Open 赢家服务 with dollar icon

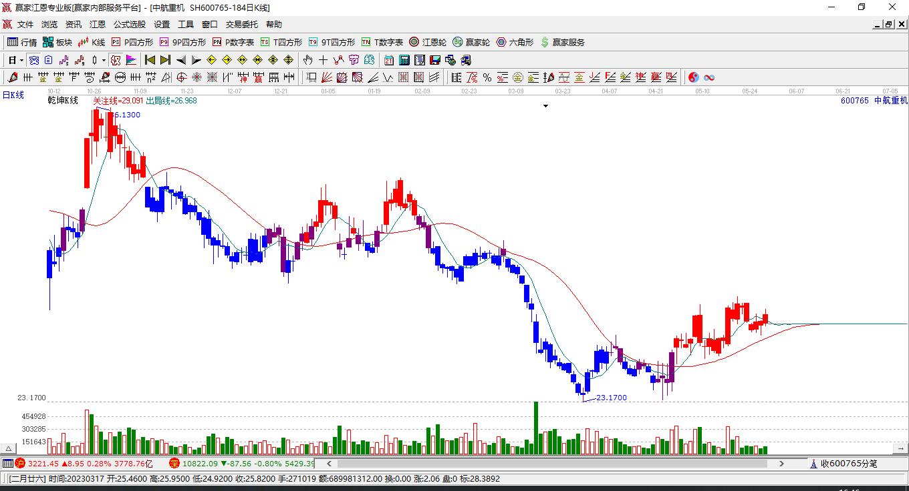(562, 42)
